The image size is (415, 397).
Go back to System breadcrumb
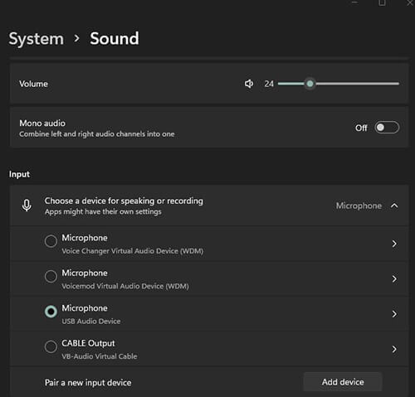(x=37, y=38)
